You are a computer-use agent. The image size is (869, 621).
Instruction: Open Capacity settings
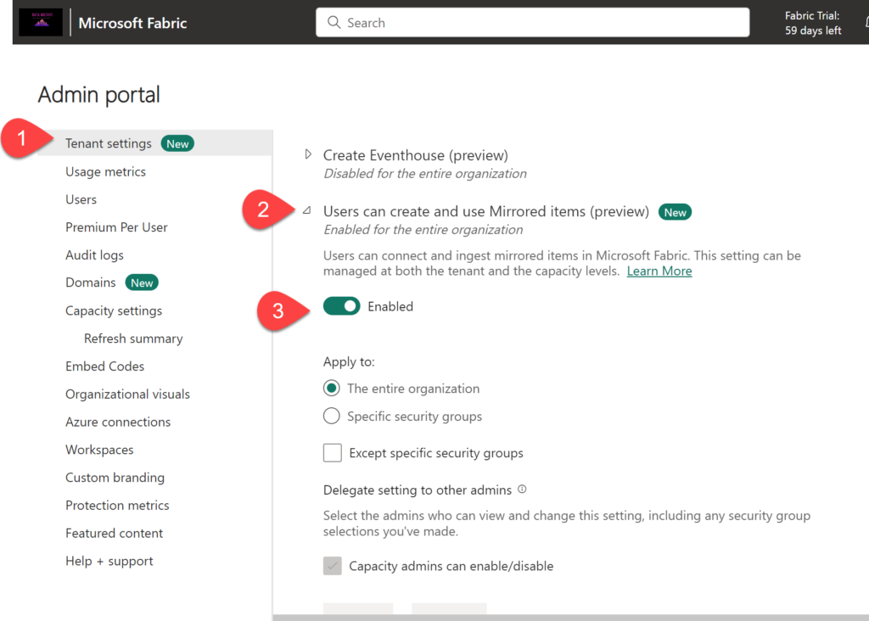pos(114,310)
